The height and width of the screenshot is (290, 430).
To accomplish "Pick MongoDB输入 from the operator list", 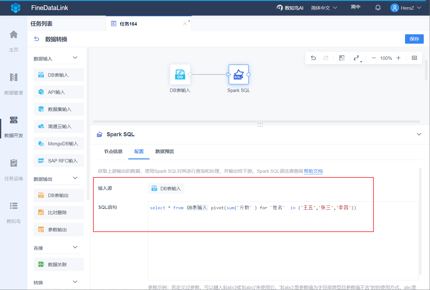I will click(x=59, y=143).
